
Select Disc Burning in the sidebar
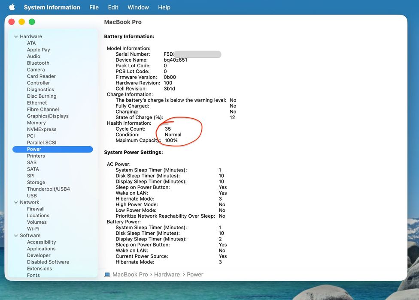[42, 96]
